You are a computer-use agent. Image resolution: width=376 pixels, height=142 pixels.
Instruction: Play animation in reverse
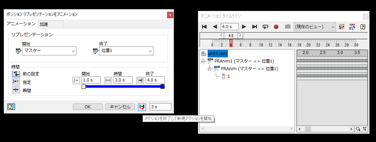click(215, 26)
